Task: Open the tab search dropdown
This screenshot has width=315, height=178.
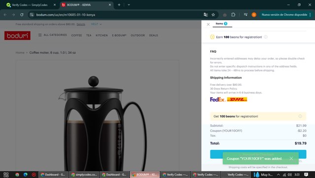Action: point(129,5)
